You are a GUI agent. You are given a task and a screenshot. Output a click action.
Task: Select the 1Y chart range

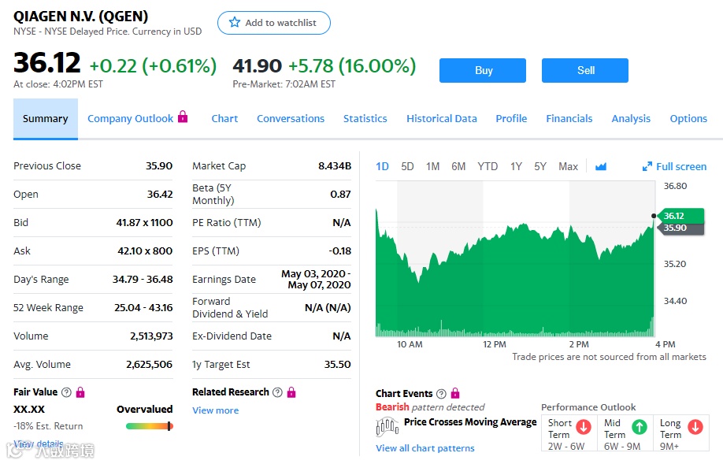coord(516,166)
